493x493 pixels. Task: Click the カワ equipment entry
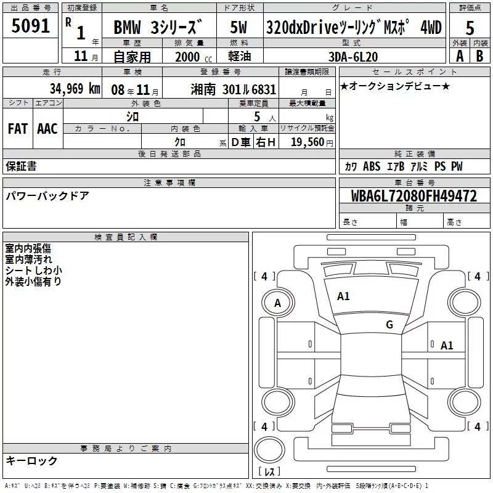351,166
